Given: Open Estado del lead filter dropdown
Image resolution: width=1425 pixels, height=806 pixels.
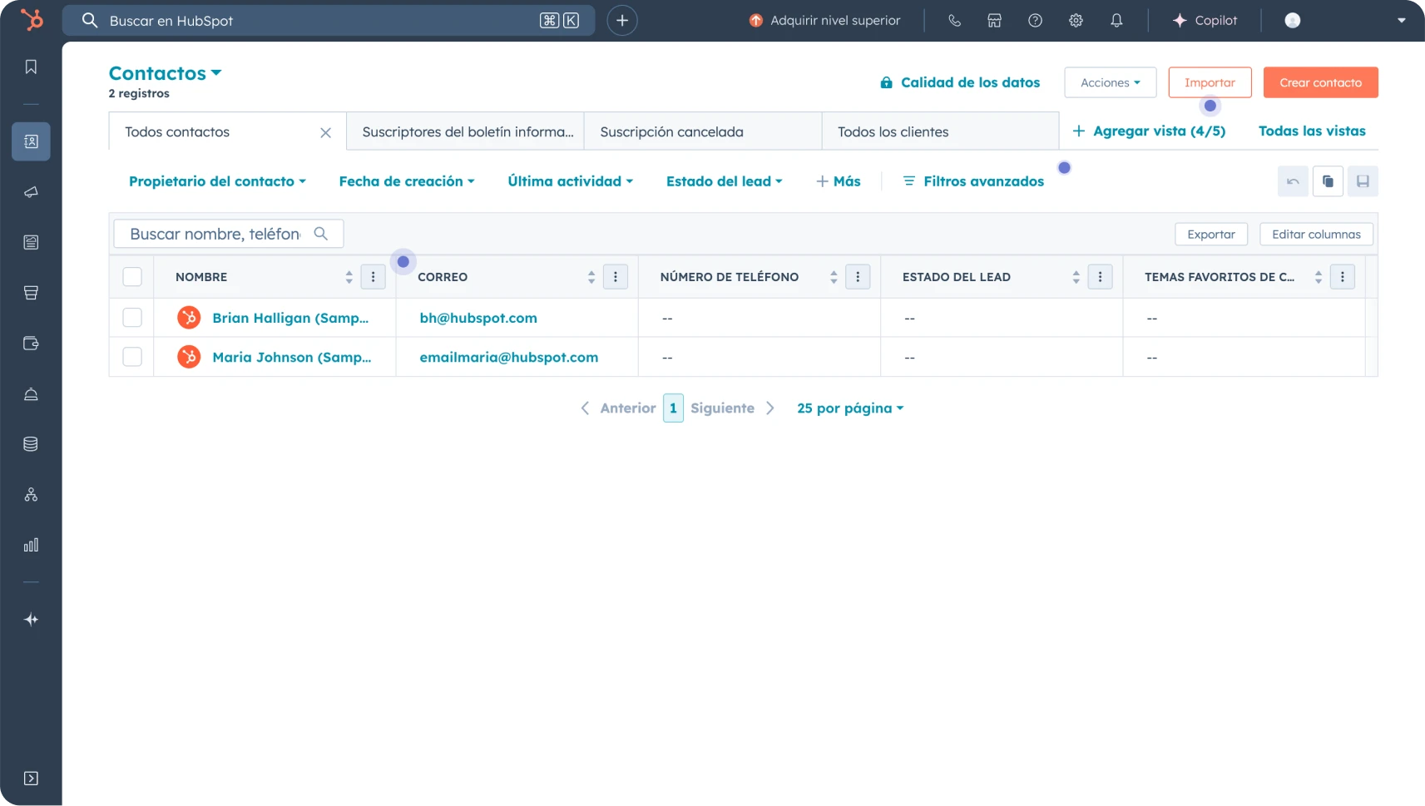Looking at the screenshot, I should 725,181.
